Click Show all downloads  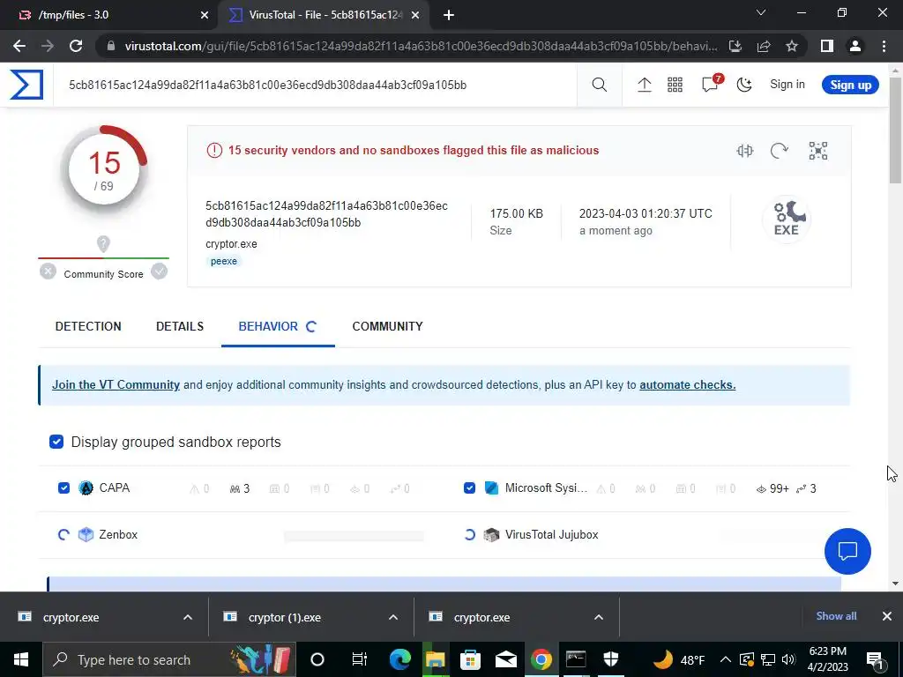836,616
